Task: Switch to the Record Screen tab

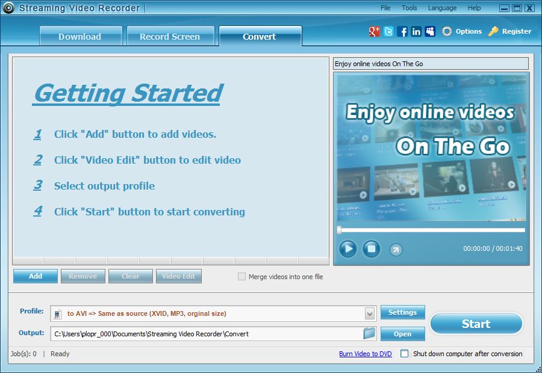Action: coord(170,36)
